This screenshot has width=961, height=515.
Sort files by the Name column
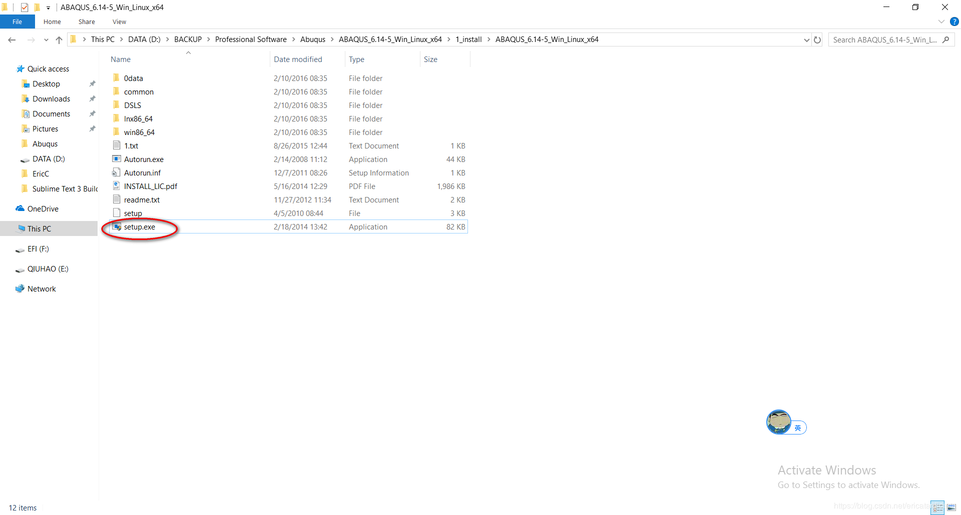tap(121, 59)
